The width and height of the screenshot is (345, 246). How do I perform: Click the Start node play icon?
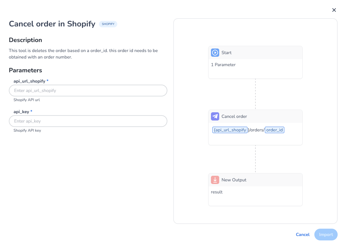[x=215, y=53]
